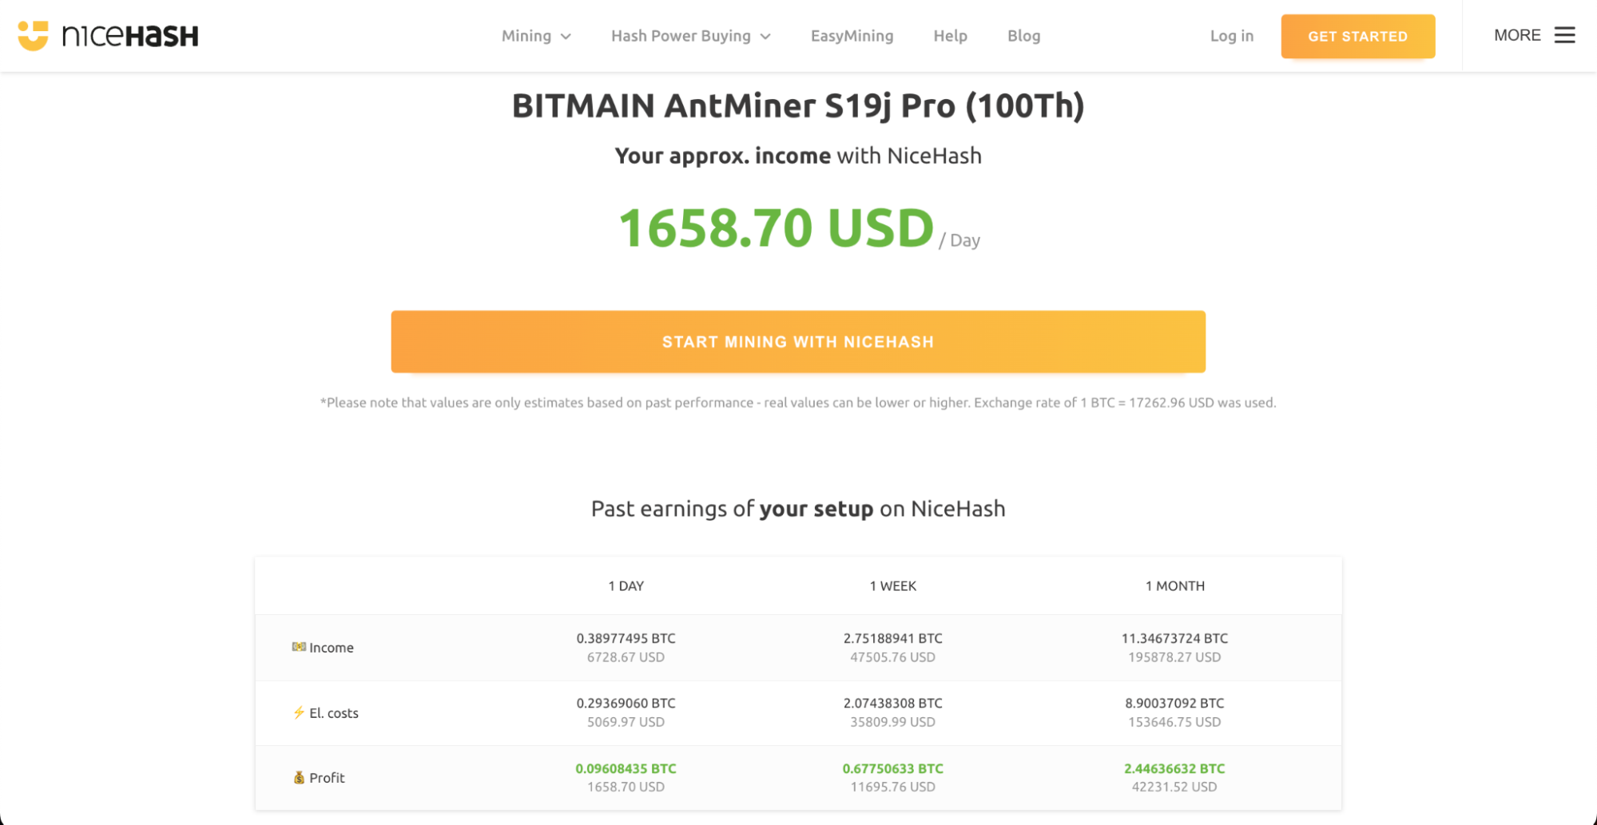
Task: Click the GET STARTED button
Action: pos(1357,36)
